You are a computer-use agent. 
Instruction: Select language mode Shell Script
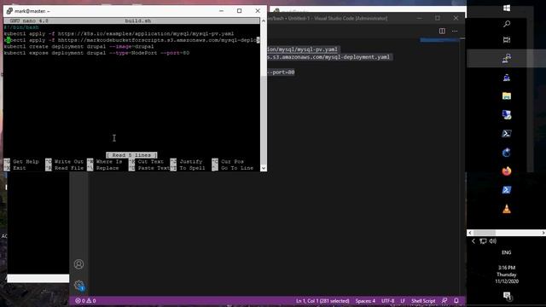tap(423, 301)
